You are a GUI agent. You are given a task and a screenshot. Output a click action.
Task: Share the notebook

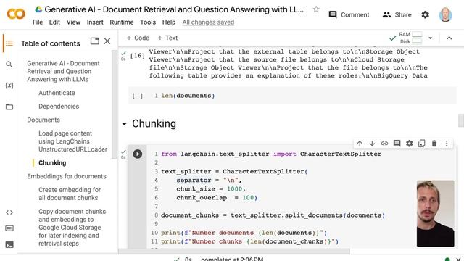397,14
